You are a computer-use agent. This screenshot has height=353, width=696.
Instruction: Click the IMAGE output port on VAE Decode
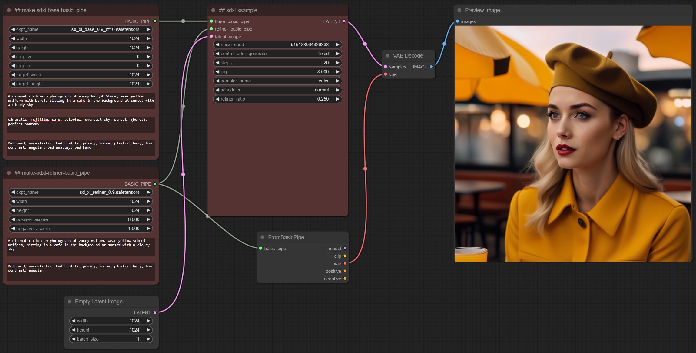pyautogui.click(x=431, y=67)
